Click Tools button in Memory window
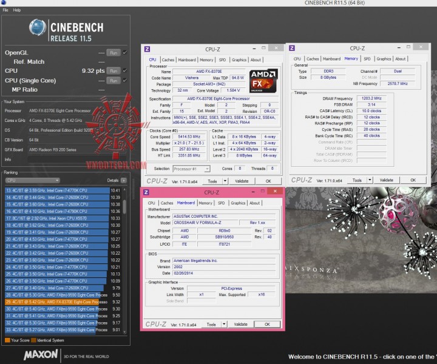The height and width of the screenshot is (364, 437). click(357, 180)
